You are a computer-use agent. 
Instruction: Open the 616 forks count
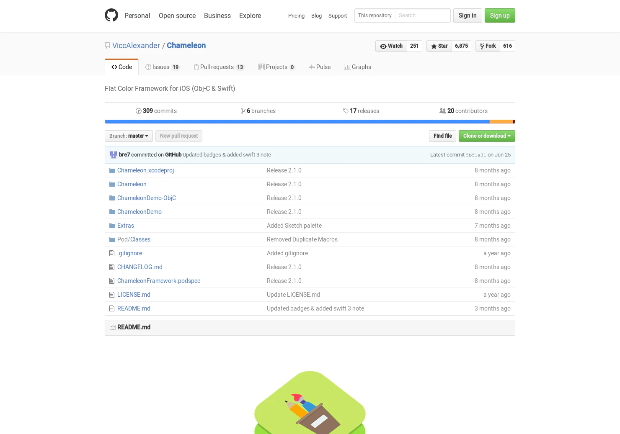[x=507, y=46]
